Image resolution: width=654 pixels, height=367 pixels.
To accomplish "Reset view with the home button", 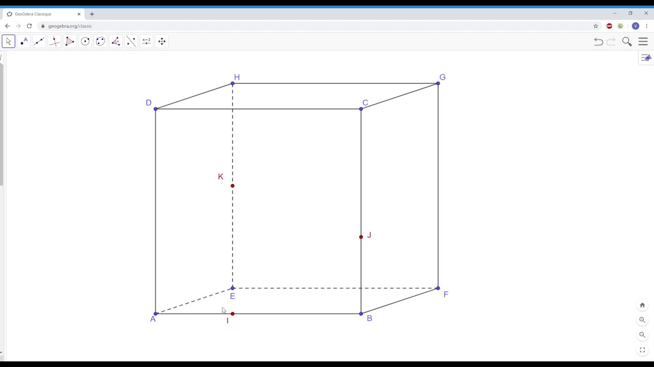I will 642,305.
